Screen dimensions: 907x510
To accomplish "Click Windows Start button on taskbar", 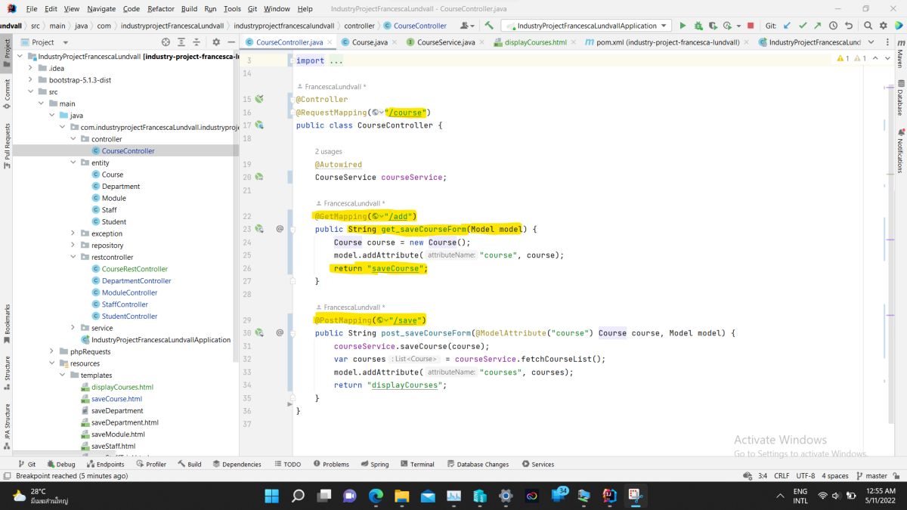I will point(272,496).
